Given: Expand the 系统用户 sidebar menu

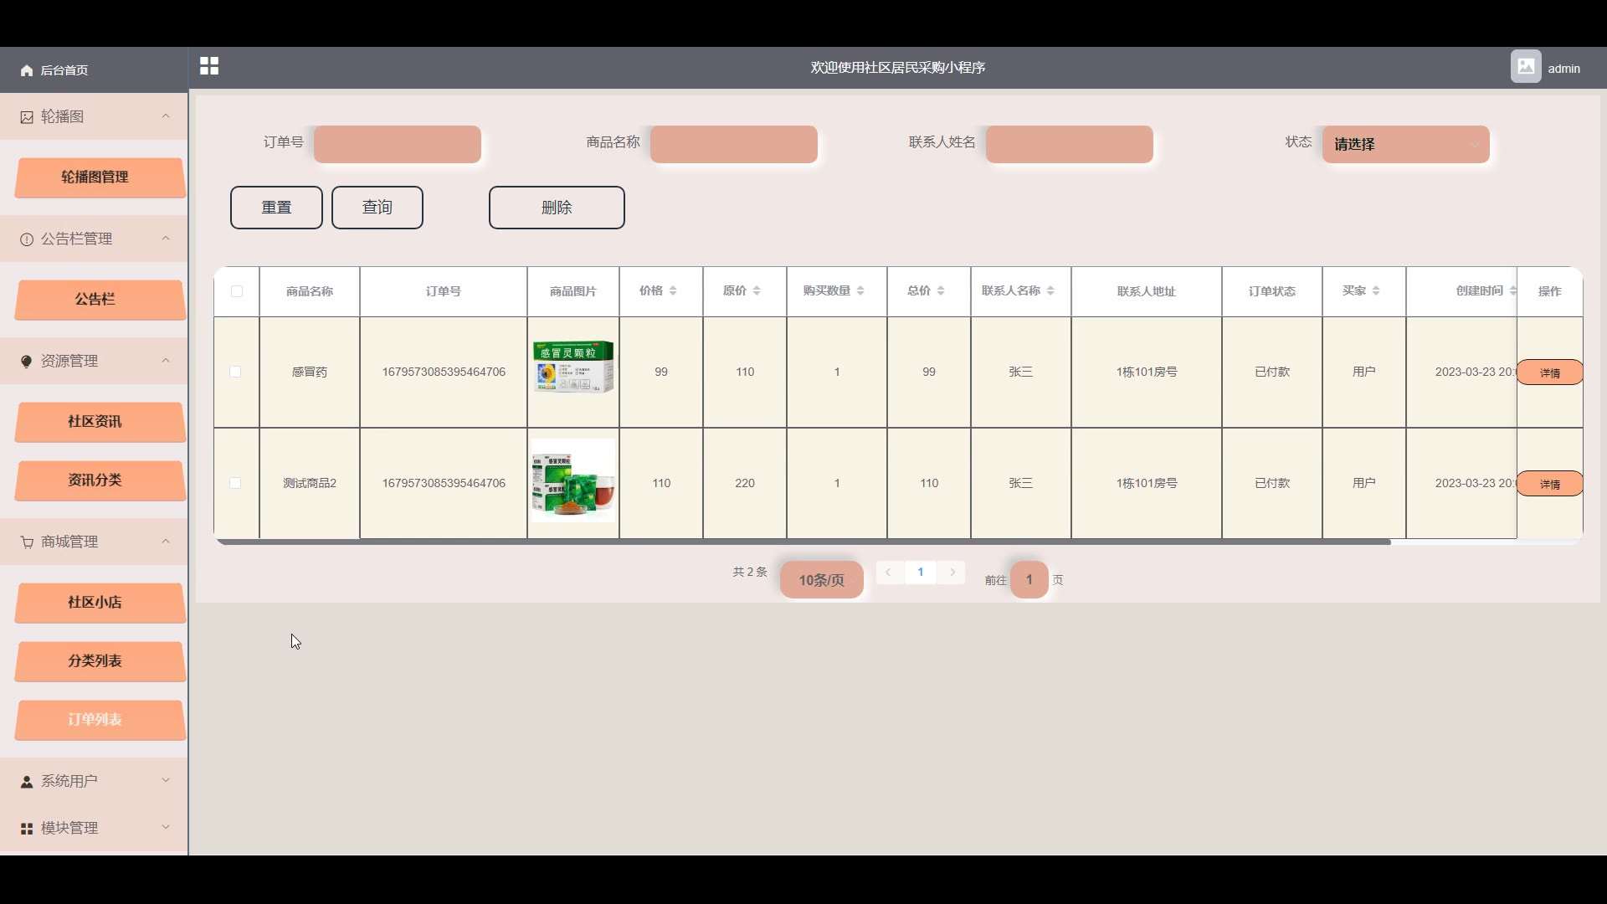Looking at the screenshot, I should pyautogui.click(x=94, y=781).
